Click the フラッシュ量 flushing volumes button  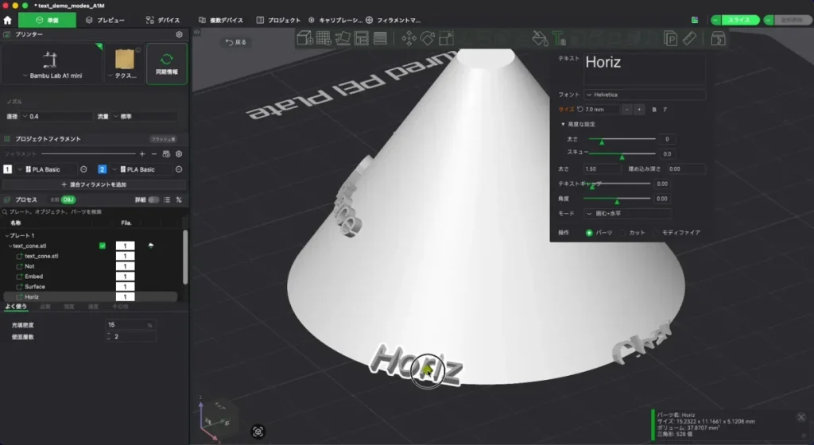(x=163, y=139)
